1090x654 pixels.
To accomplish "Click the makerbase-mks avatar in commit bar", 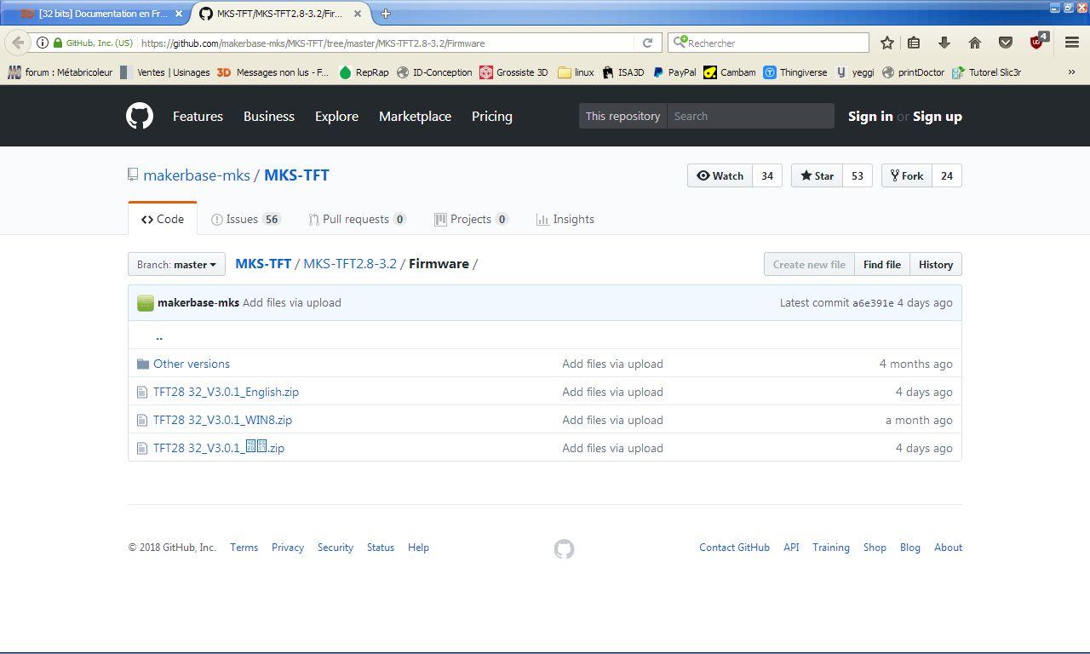I will 146,302.
